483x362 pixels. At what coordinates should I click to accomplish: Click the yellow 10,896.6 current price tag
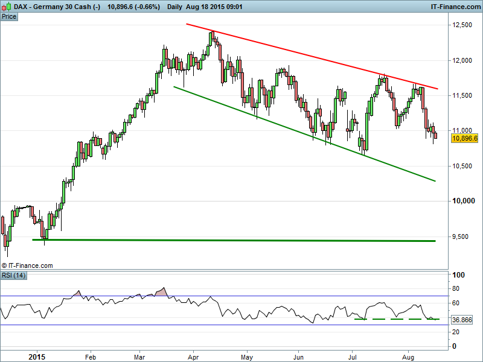tap(464, 138)
